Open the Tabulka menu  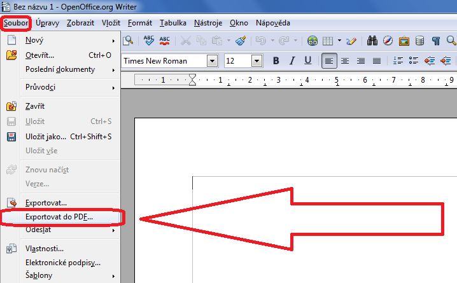pyautogui.click(x=173, y=23)
